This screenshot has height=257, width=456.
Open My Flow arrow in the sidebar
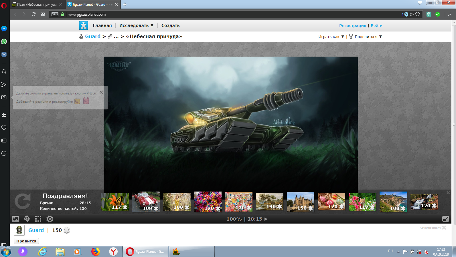tap(4, 85)
